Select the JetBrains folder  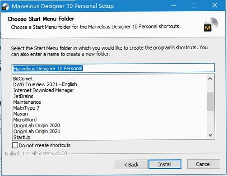pos(23,96)
